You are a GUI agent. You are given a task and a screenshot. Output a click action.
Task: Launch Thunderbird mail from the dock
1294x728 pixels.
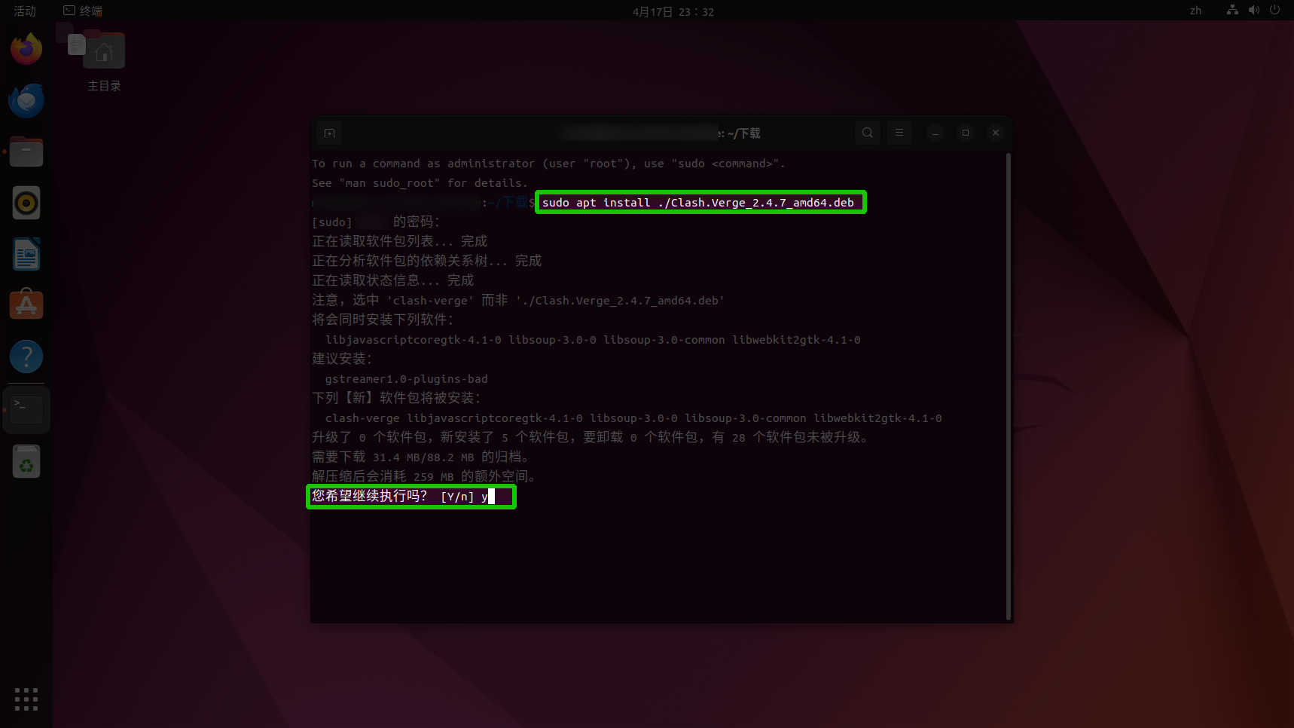(26, 100)
